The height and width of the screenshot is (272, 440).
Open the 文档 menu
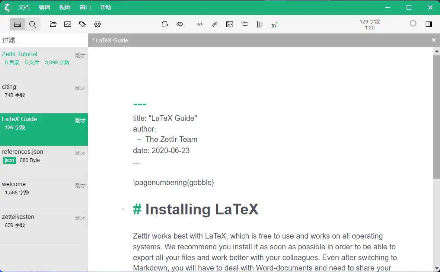[x=24, y=7]
